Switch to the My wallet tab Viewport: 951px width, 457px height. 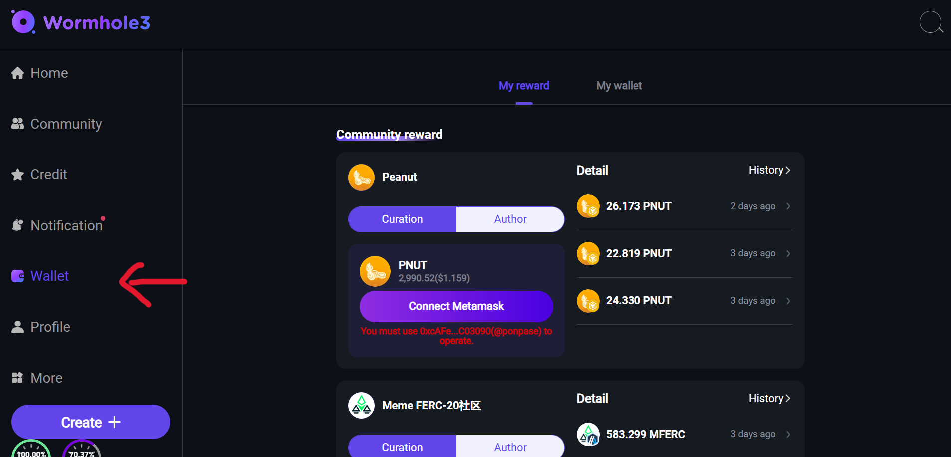point(619,85)
